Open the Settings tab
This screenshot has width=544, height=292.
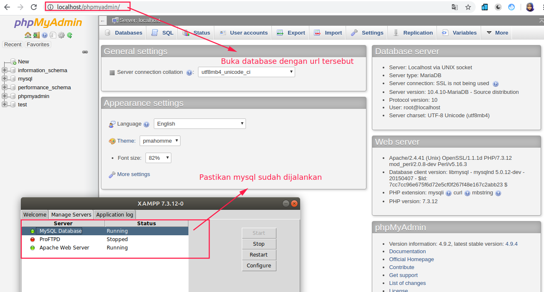click(x=367, y=33)
